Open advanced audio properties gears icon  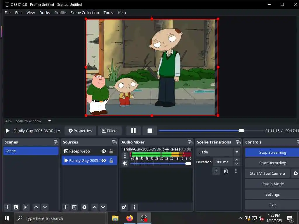pos(124,207)
